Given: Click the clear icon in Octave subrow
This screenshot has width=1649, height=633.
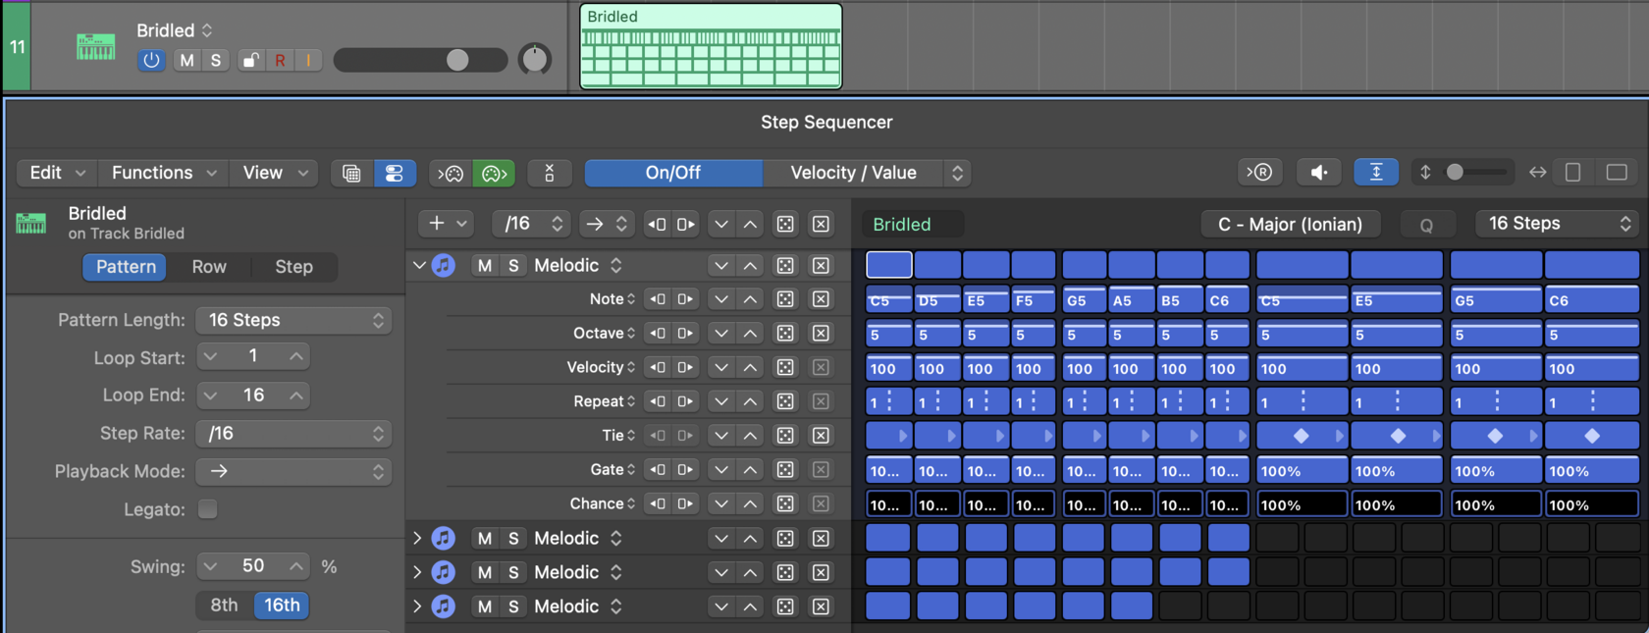Looking at the screenshot, I should click(x=821, y=334).
